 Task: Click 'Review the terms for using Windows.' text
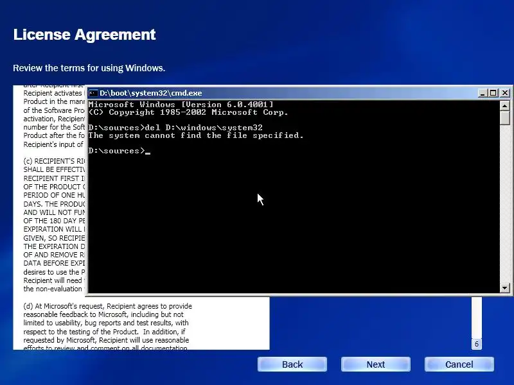(x=89, y=68)
